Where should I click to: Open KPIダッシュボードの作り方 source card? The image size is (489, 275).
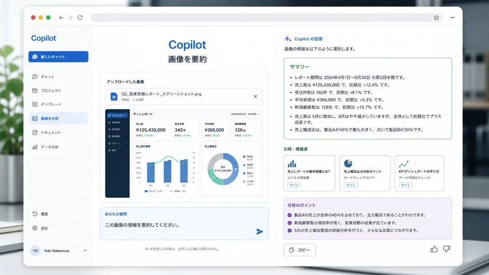tap(419, 173)
